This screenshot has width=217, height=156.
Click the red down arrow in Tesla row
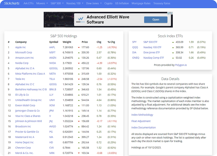[79, 79]
